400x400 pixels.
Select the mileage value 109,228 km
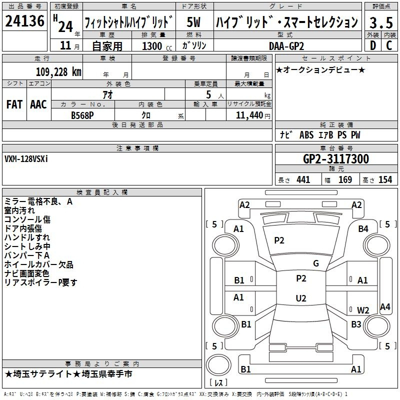click(x=58, y=71)
